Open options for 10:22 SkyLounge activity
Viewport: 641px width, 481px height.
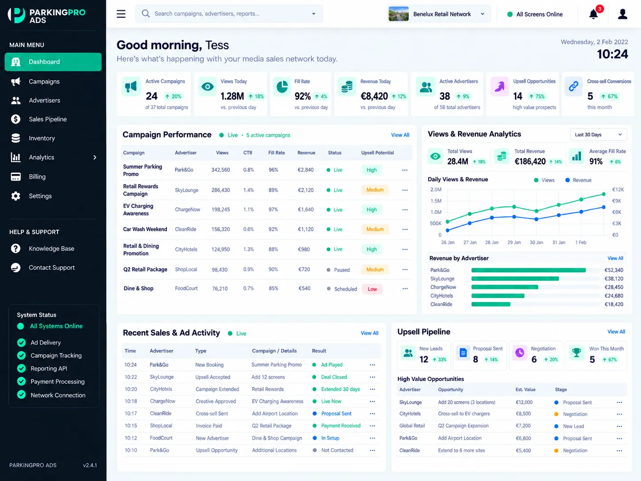(x=372, y=377)
